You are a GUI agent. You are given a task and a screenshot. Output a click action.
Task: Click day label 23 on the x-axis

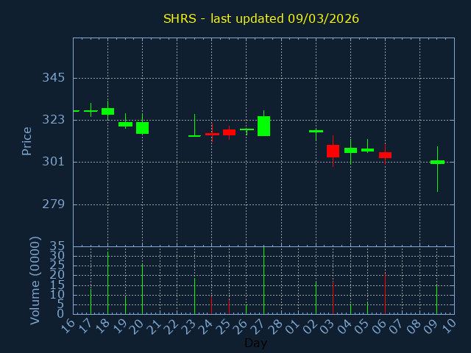[190, 327]
